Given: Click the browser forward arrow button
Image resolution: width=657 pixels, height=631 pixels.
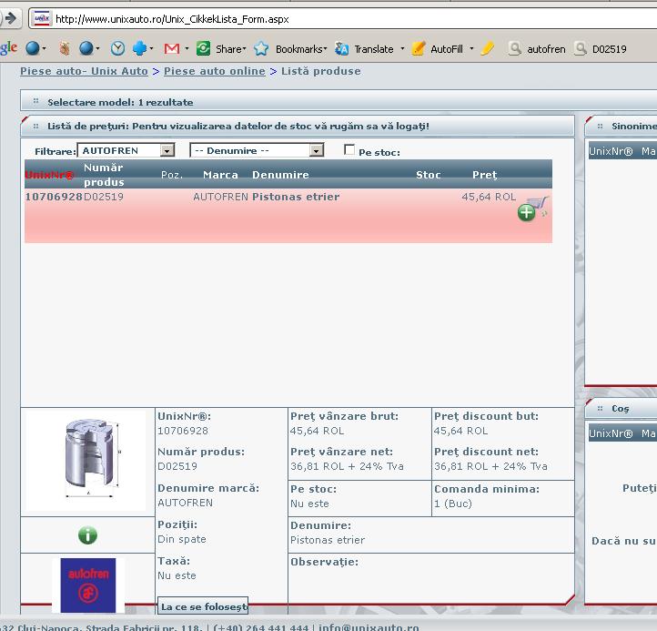Looking at the screenshot, I should (x=11, y=18).
